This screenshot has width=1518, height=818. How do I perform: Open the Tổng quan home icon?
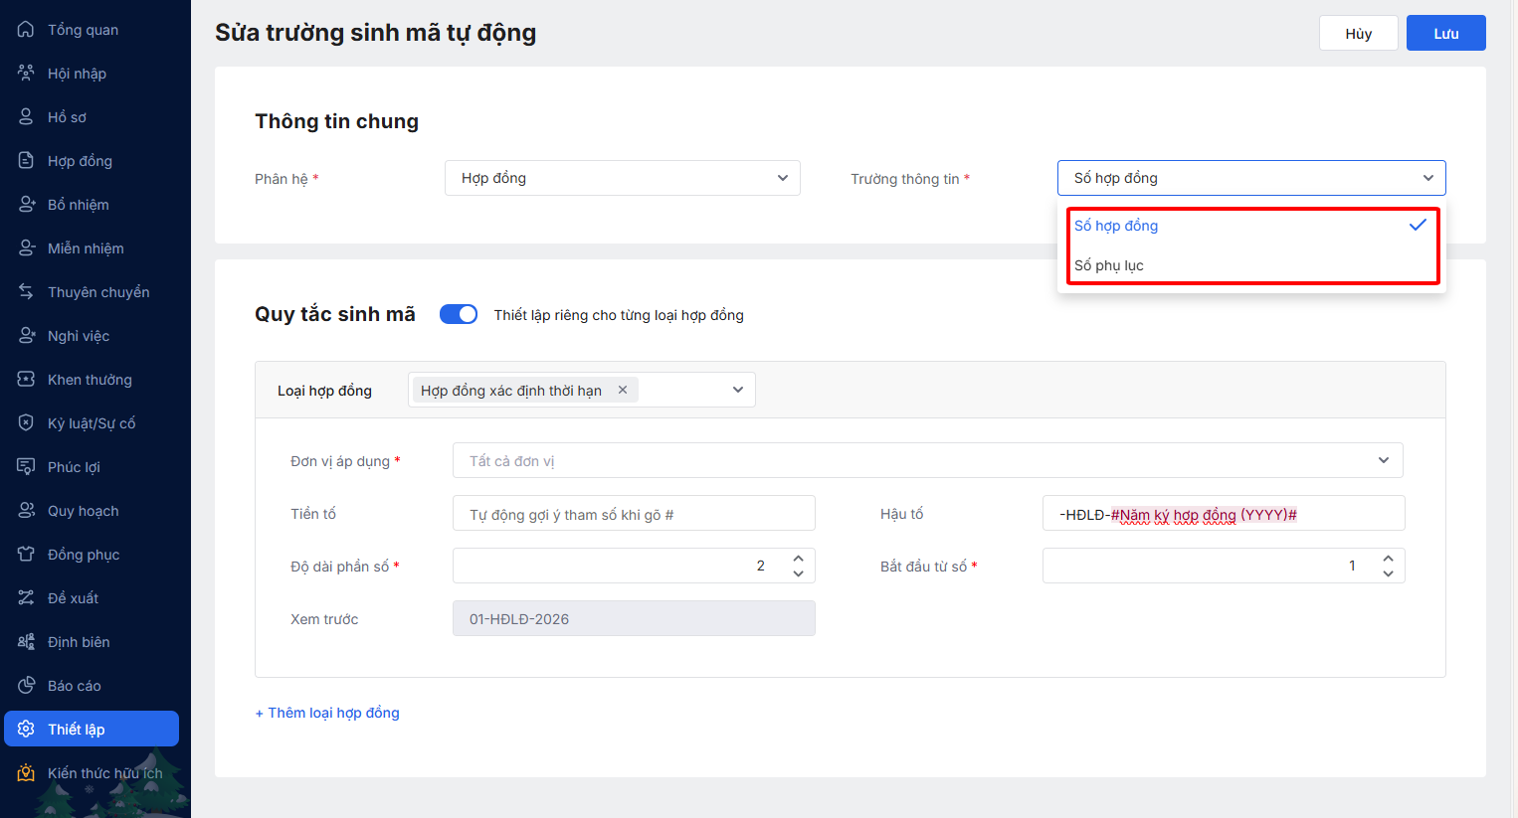tap(26, 30)
